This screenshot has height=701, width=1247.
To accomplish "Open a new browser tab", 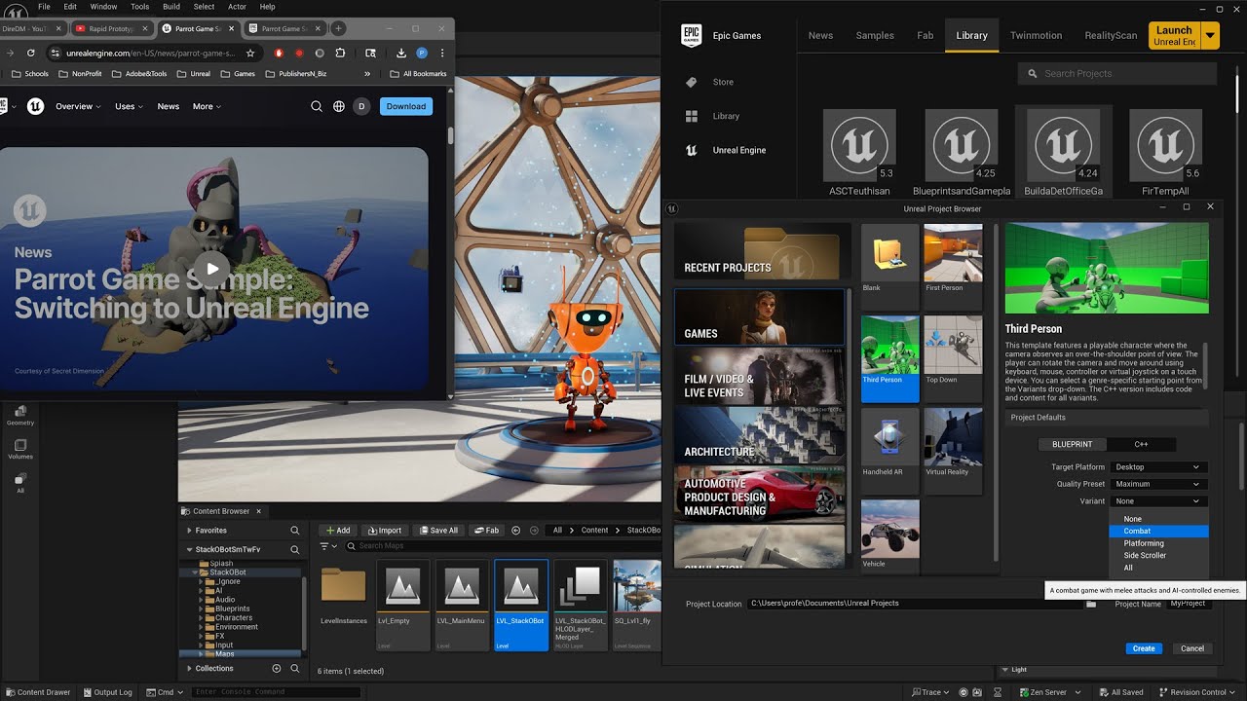I will pos(338,28).
